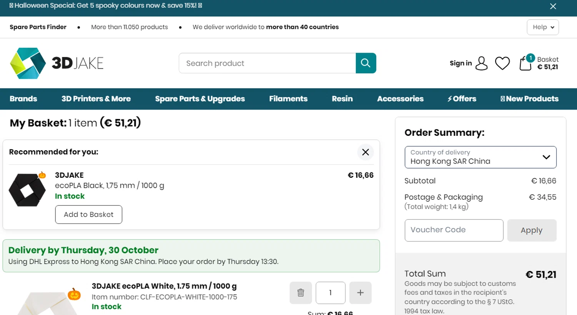Viewport: 577px width, 315px height.
Task: Click the Subtotal € 16,66 value
Action: [x=544, y=181]
